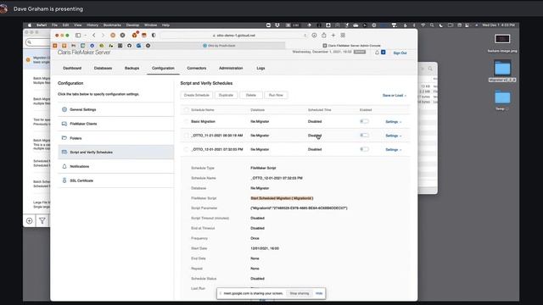Click the blue square icon beside the bell
The height and width of the screenshot is (305, 543).
tap(383, 53)
